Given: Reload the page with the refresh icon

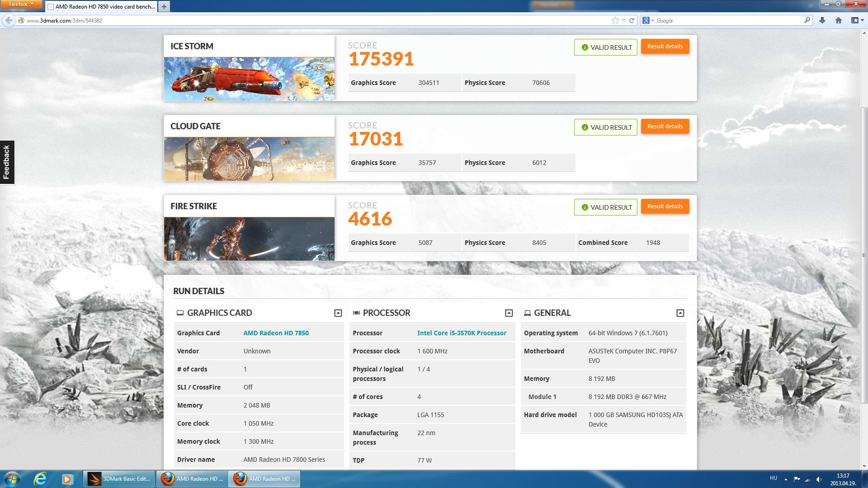Looking at the screenshot, I should pos(632,20).
